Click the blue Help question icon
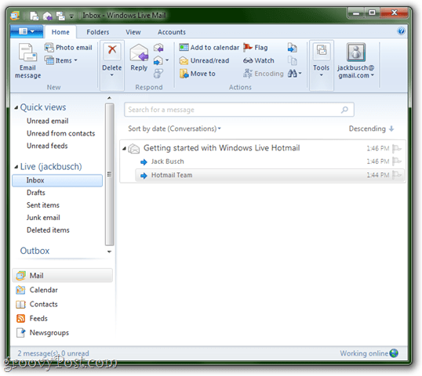Viewport: 422px width, 376px height. point(401,31)
